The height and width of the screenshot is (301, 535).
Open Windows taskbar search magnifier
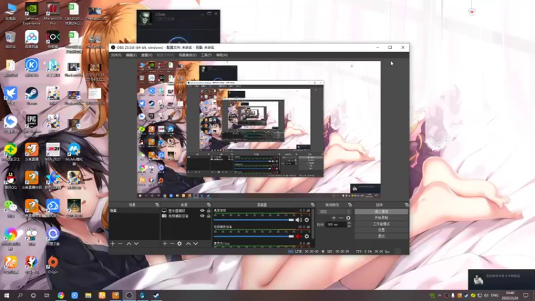tap(20, 295)
